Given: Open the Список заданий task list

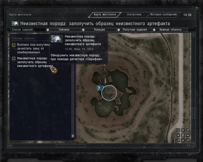Looking at the screenshot, I should tap(22, 30).
